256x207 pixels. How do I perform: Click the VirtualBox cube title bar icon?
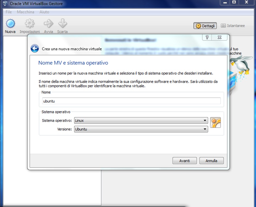click(5, 4)
